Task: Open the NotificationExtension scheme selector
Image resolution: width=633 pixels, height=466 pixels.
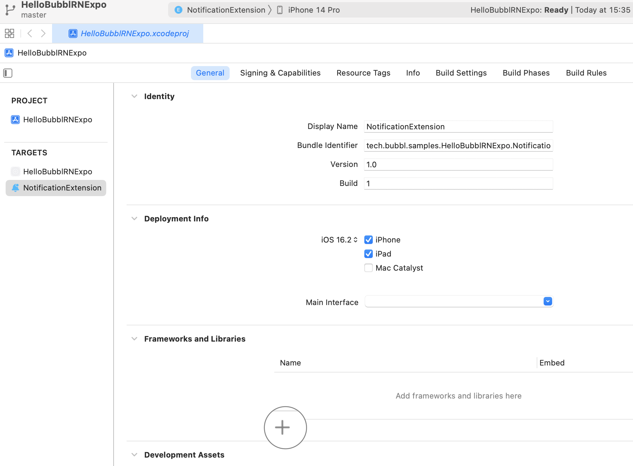Action: tap(226, 10)
